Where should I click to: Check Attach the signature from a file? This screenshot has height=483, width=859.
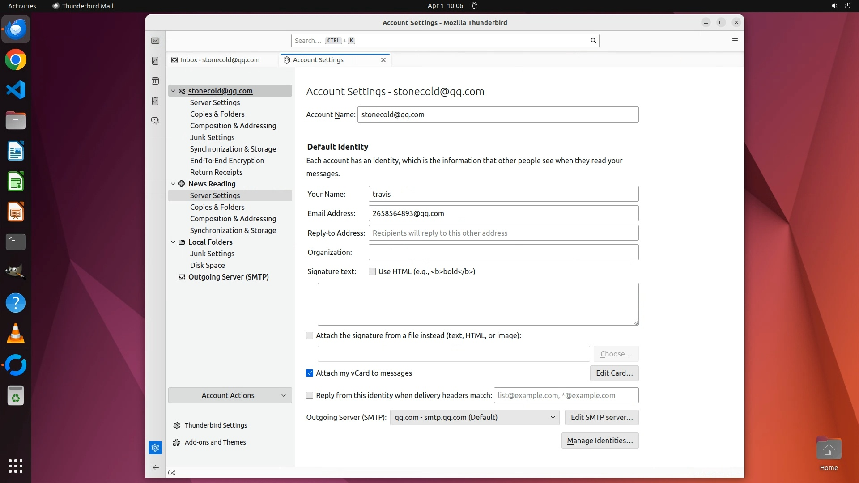coord(310,335)
